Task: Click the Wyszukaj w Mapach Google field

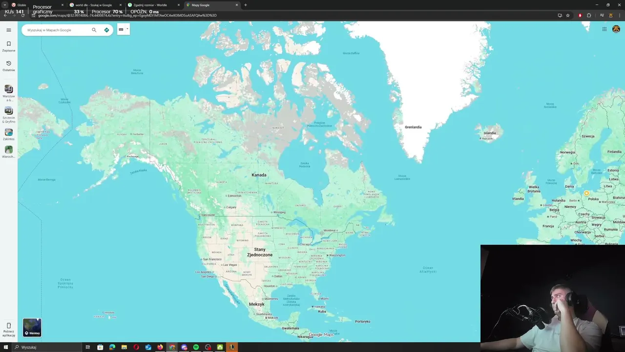Action: pyautogui.click(x=58, y=30)
